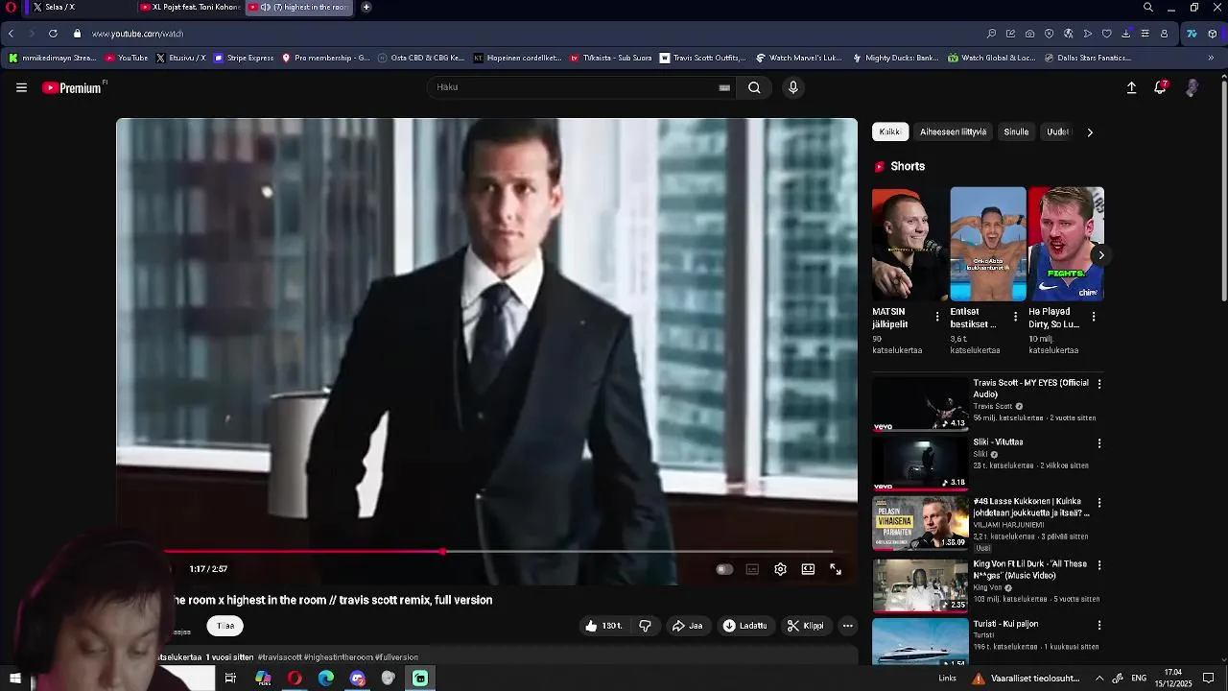Image resolution: width=1228 pixels, height=691 pixels.
Task: Click the search magnifier button
Action: coord(754,87)
